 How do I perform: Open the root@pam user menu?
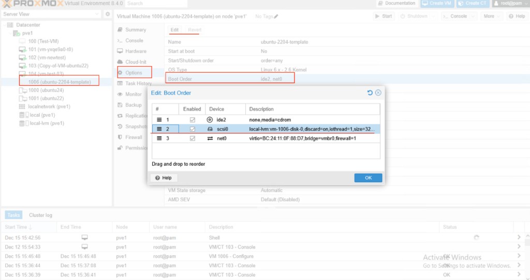510,4
